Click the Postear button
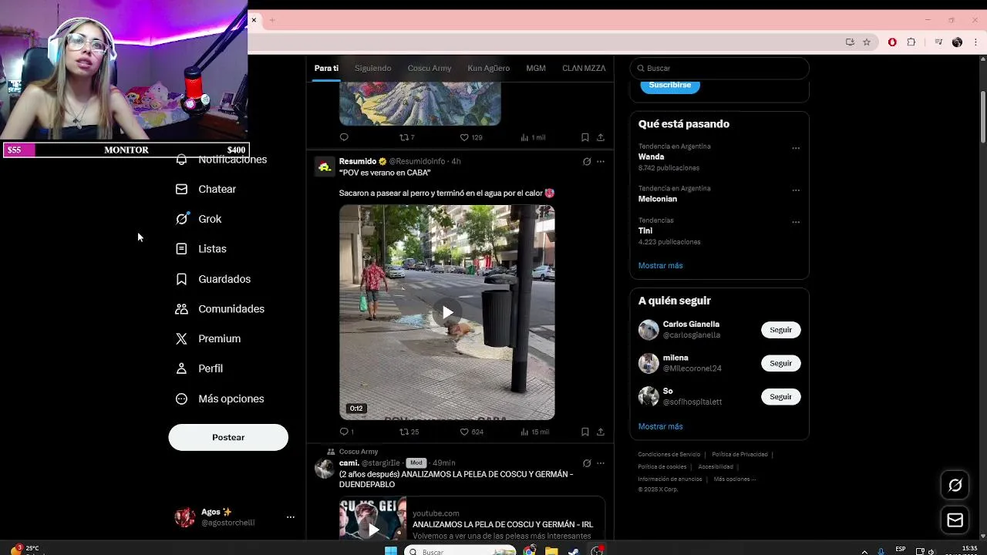 pos(228,437)
